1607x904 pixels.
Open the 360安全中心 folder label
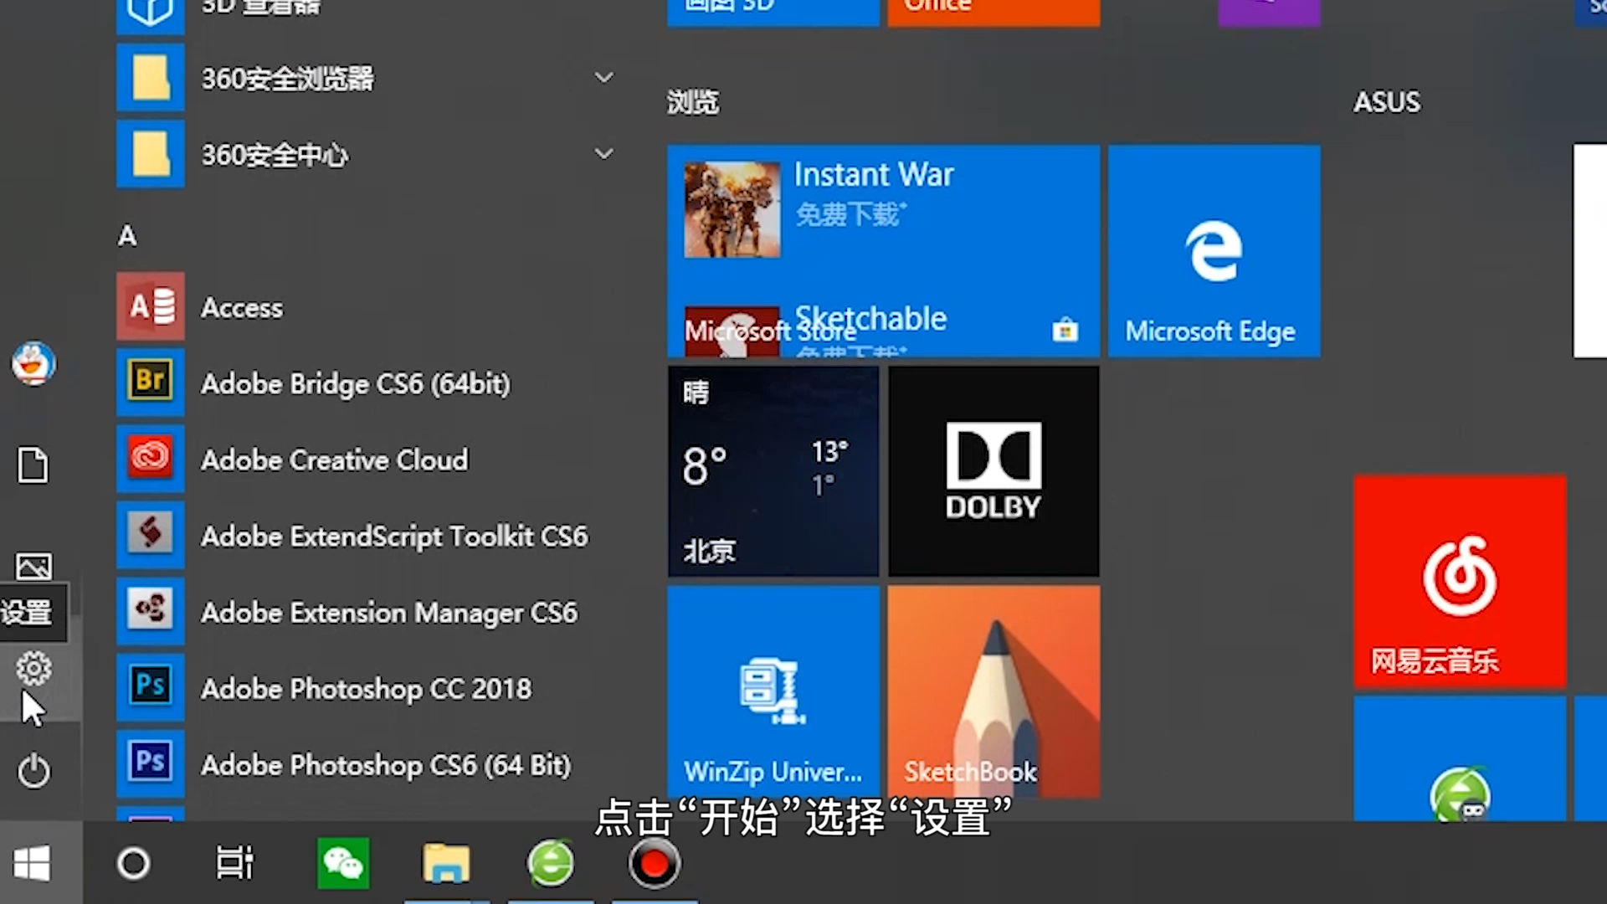click(x=275, y=155)
